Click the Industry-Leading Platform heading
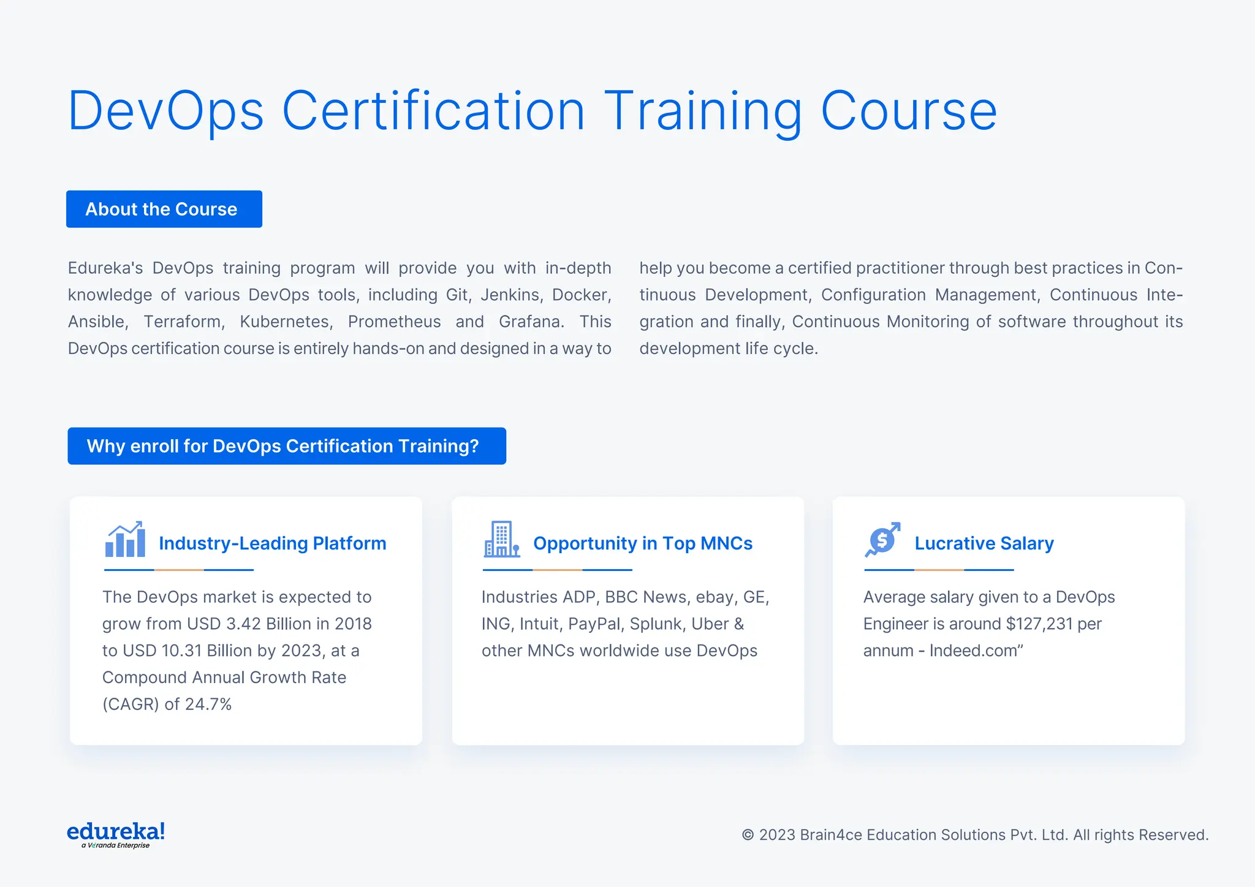This screenshot has width=1255, height=887. [x=272, y=543]
